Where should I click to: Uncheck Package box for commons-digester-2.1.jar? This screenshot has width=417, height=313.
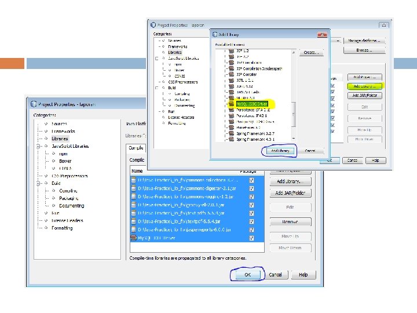click(251, 188)
